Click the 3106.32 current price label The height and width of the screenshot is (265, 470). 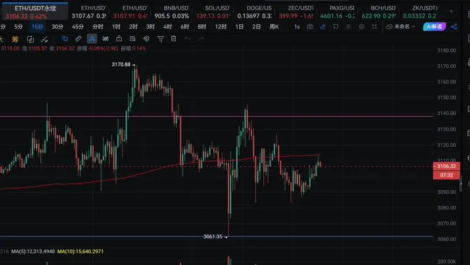click(x=446, y=166)
